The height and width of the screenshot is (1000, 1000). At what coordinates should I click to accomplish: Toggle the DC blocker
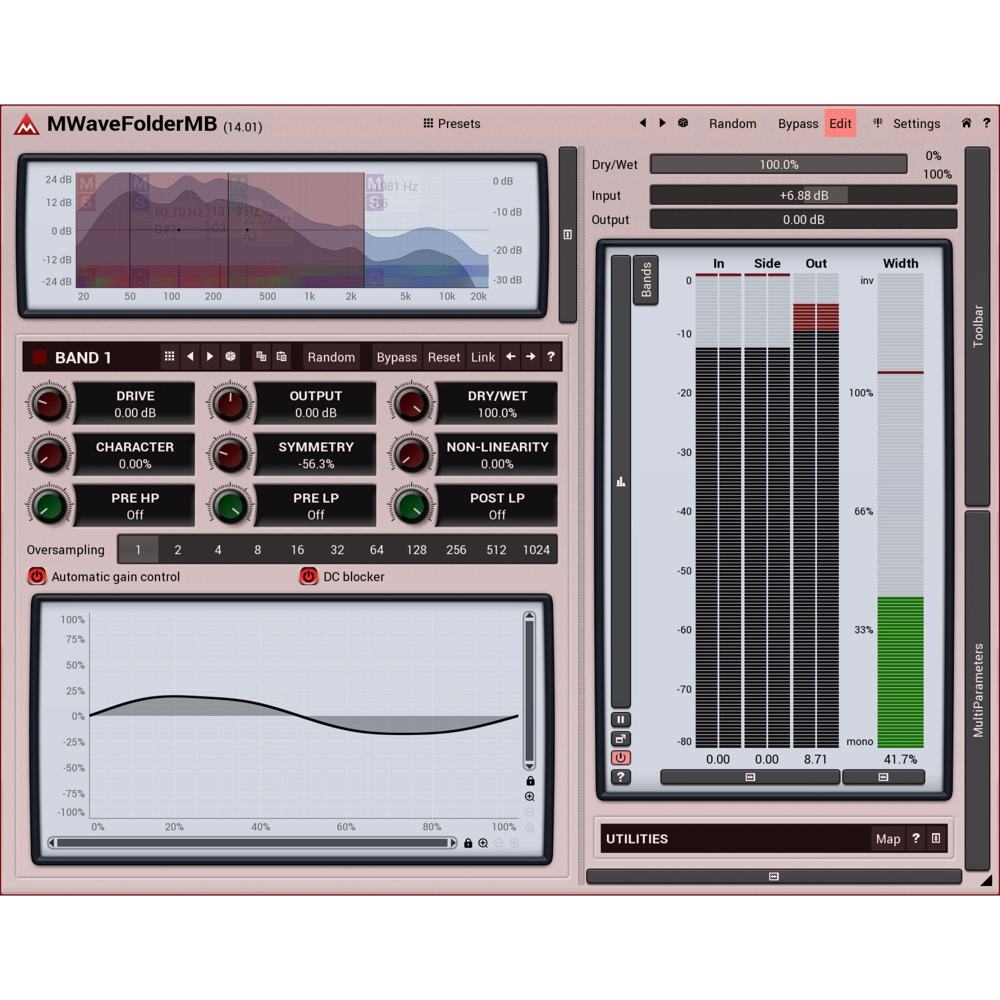click(308, 576)
